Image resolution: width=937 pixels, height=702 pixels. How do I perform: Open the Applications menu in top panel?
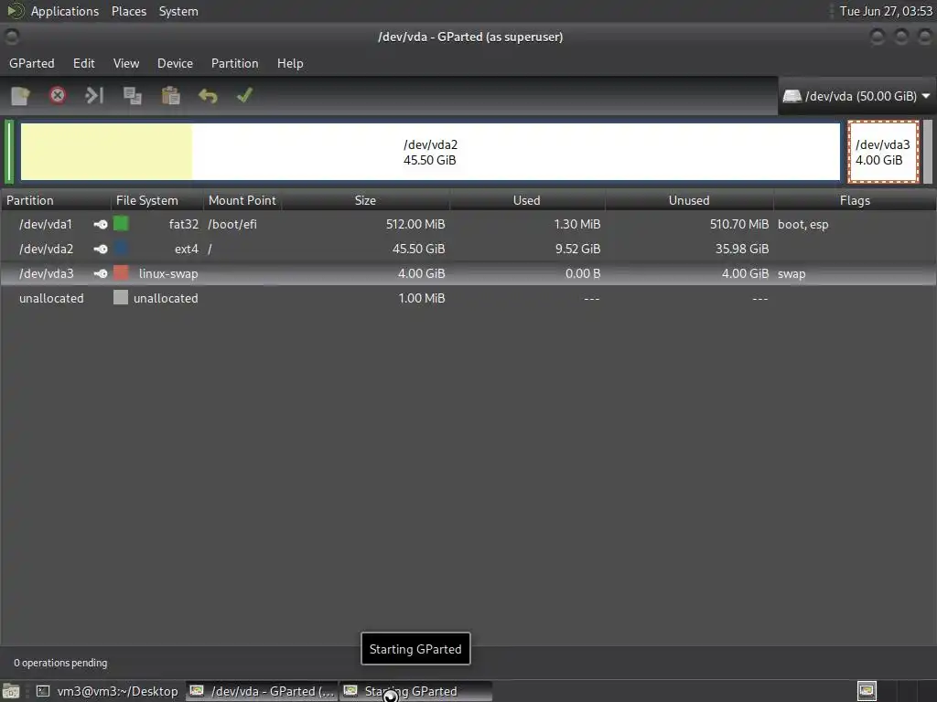pyautogui.click(x=65, y=11)
